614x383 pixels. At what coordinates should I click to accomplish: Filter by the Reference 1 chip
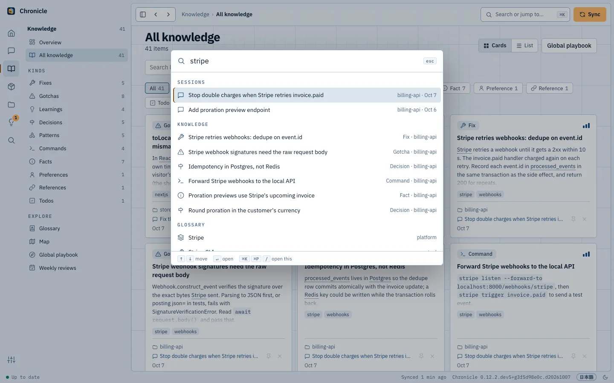549,89
